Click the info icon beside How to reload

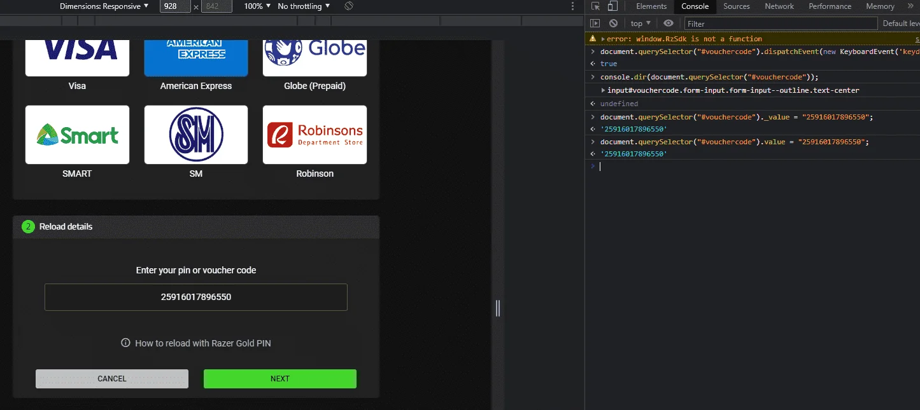point(125,343)
